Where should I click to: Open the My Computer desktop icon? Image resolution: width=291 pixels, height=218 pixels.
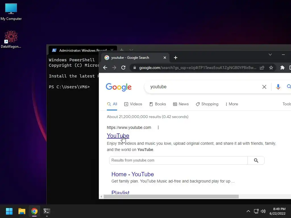(x=11, y=12)
